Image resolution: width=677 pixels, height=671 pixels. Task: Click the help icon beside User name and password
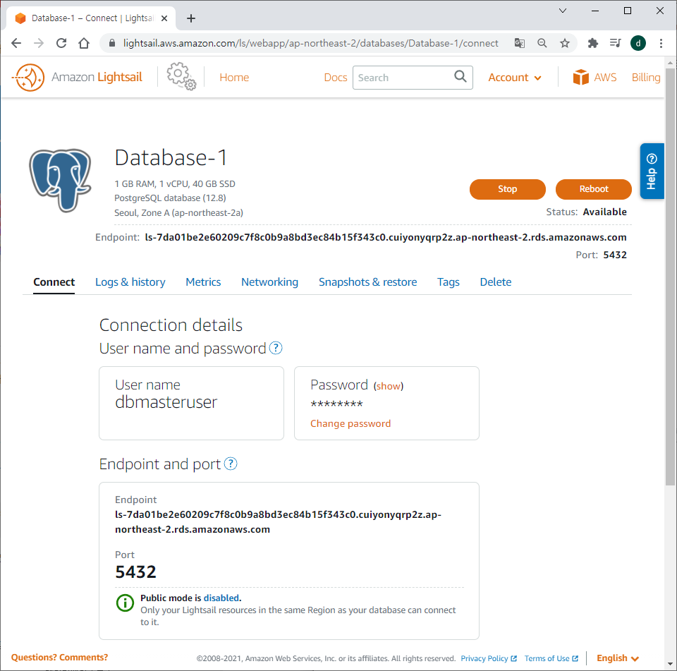(276, 348)
